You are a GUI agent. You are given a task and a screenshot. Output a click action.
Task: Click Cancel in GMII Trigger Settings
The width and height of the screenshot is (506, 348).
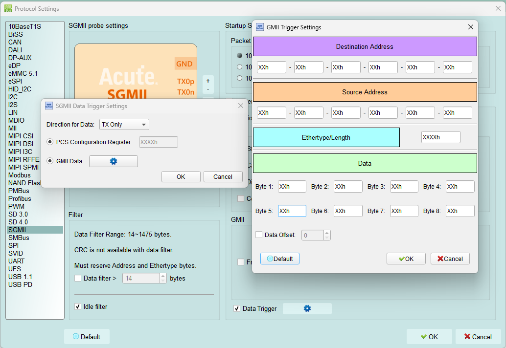click(x=450, y=259)
